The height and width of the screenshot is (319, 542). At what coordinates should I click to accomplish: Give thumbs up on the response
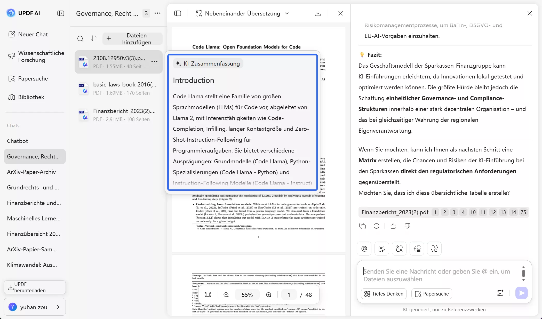393,226
